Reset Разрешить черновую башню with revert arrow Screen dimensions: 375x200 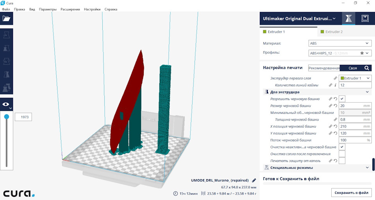[336, 99]
